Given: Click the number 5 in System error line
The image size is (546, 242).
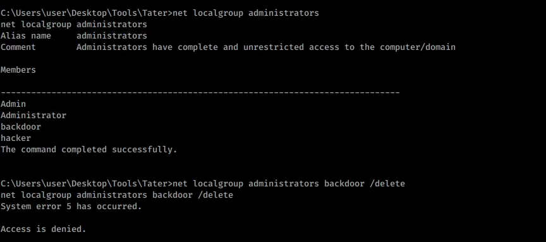Looking at the screenshot, I should [69, 207].
